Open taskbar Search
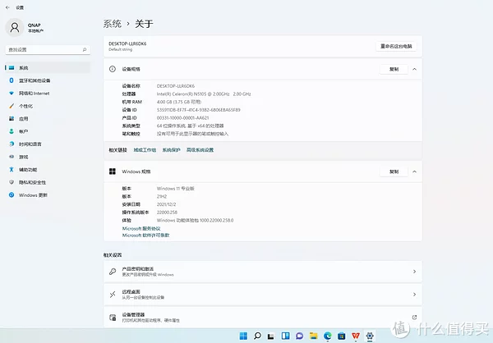The width and height of the screenshot is (493, 343). (x=257, y=336)
